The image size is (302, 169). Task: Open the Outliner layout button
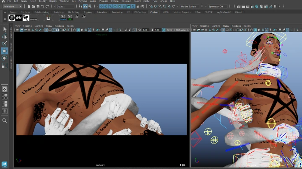5,111
